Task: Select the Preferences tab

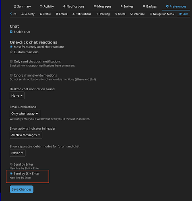Action: [176, 6]
